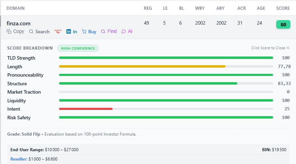The image size is (296, 164).
Task: Click the TLD Strength label
Action: click(x=21, y=58)
